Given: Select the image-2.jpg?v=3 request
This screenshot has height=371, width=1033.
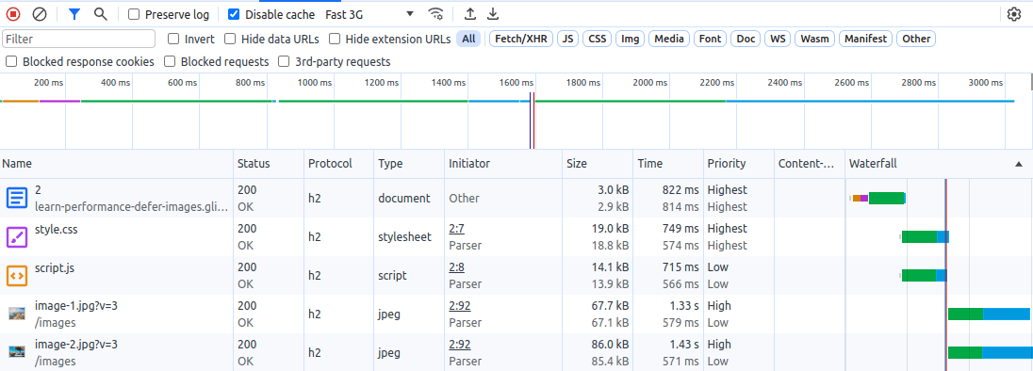Looking at the screenshot, I should pyautogui.click(x=76, y=345).
